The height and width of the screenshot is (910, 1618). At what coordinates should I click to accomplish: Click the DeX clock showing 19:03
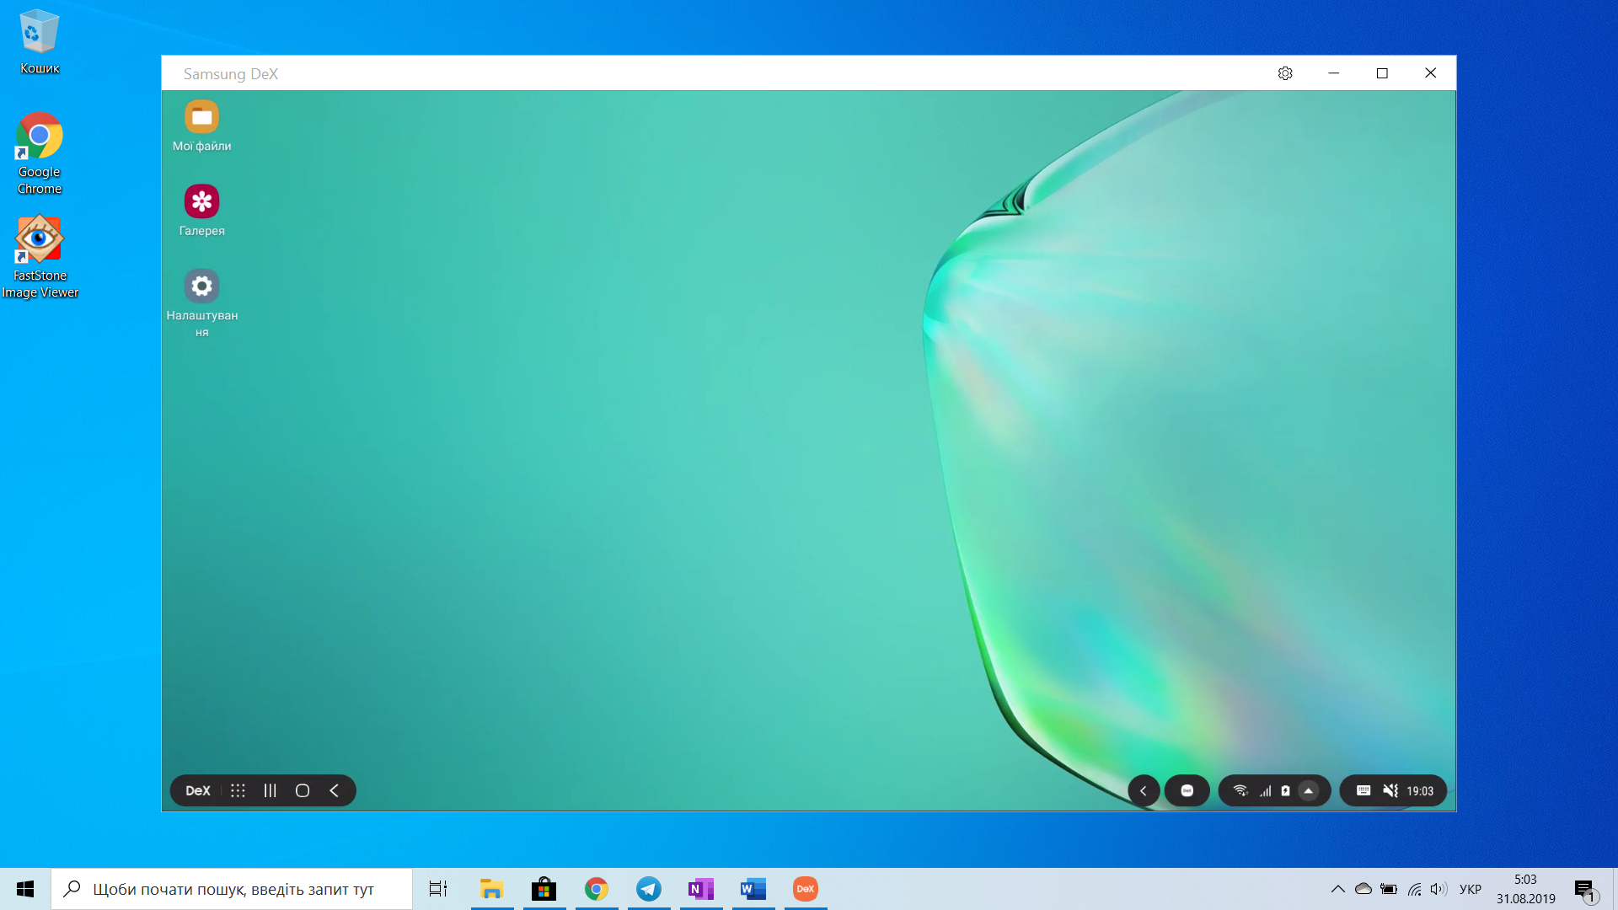tap(1420, 790)
